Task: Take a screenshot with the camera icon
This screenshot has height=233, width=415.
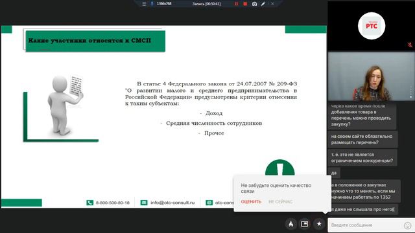Action: click(x=254, y=4)
